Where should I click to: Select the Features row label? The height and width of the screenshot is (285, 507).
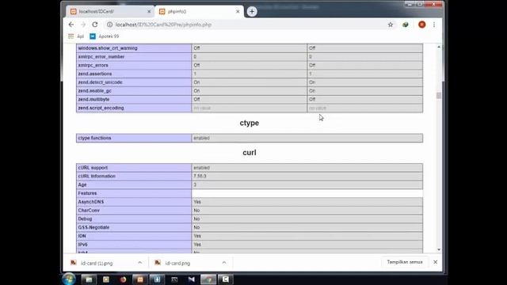[87, 193]
